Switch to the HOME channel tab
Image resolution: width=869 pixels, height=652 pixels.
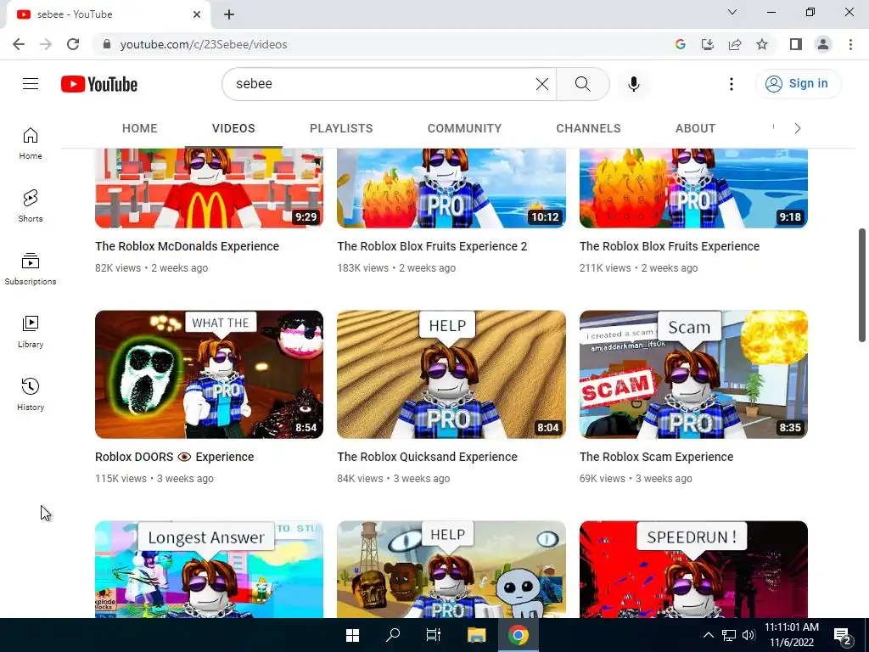[140, 128]
